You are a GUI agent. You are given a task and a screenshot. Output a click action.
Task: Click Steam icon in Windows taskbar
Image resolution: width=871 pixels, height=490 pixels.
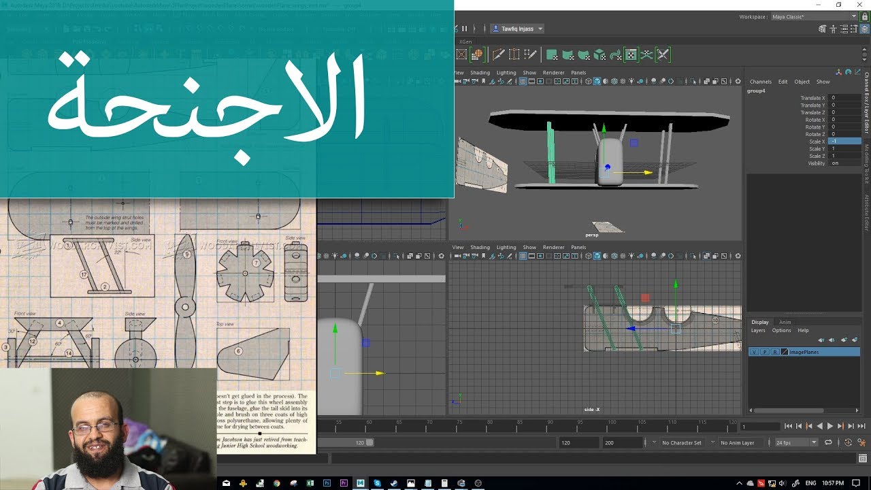coord(393,483)
